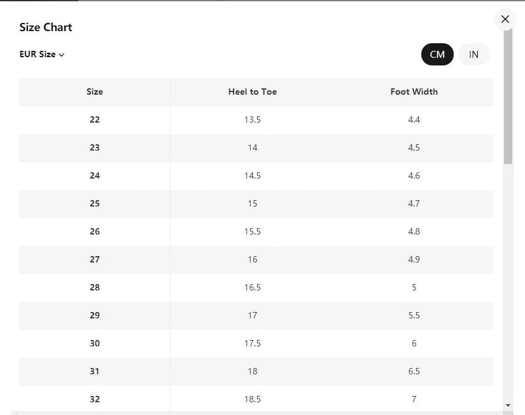Click the 17.5 heel to toe value
Viewport: 525px width, 415px height.
tap(252, 343)
